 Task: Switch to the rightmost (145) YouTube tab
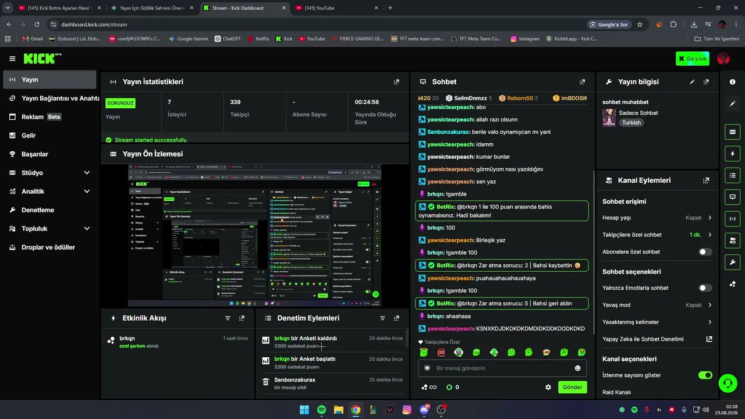tap(336, 8)
